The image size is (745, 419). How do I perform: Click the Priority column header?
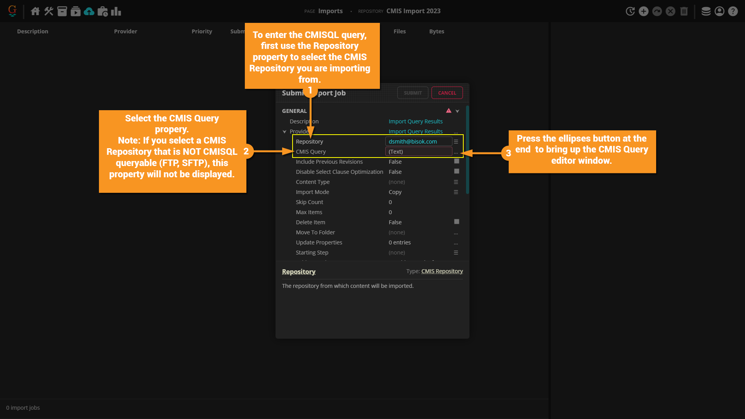(x=202, y=31)
